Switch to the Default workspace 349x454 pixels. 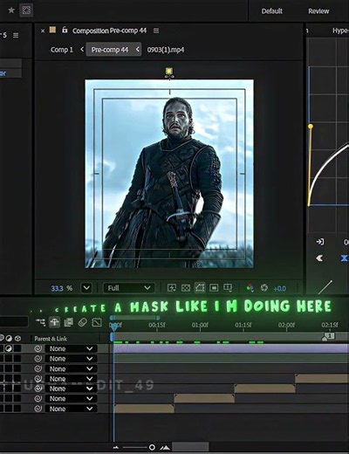tap(271, 11)
